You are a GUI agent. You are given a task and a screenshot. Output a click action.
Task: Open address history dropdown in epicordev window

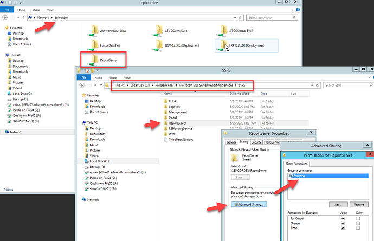pyautogui.click(x=235, y=18)
